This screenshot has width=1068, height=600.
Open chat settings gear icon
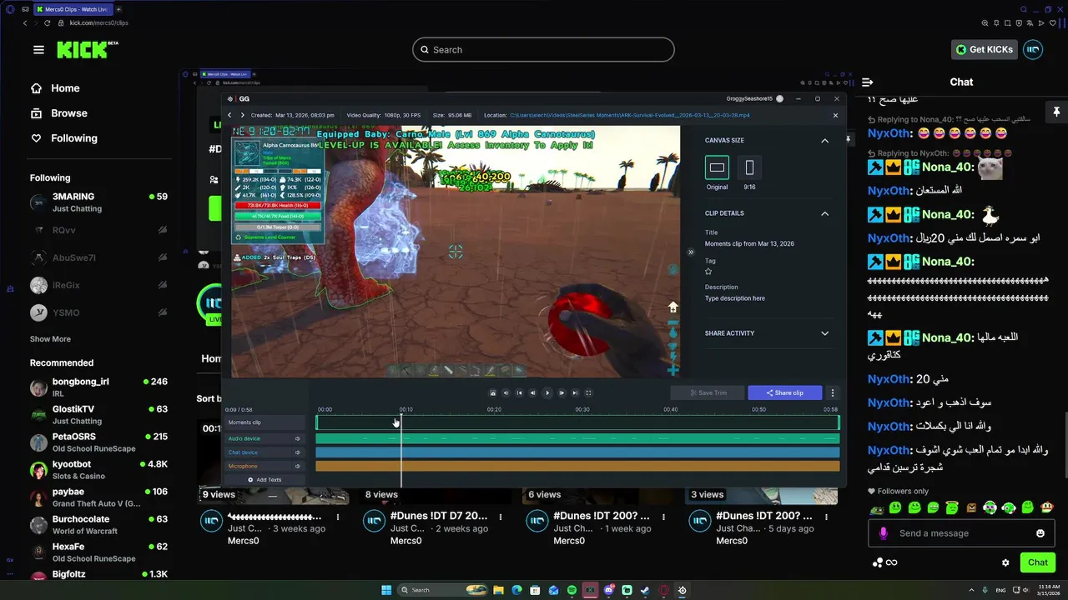(x=1005, y=562)
